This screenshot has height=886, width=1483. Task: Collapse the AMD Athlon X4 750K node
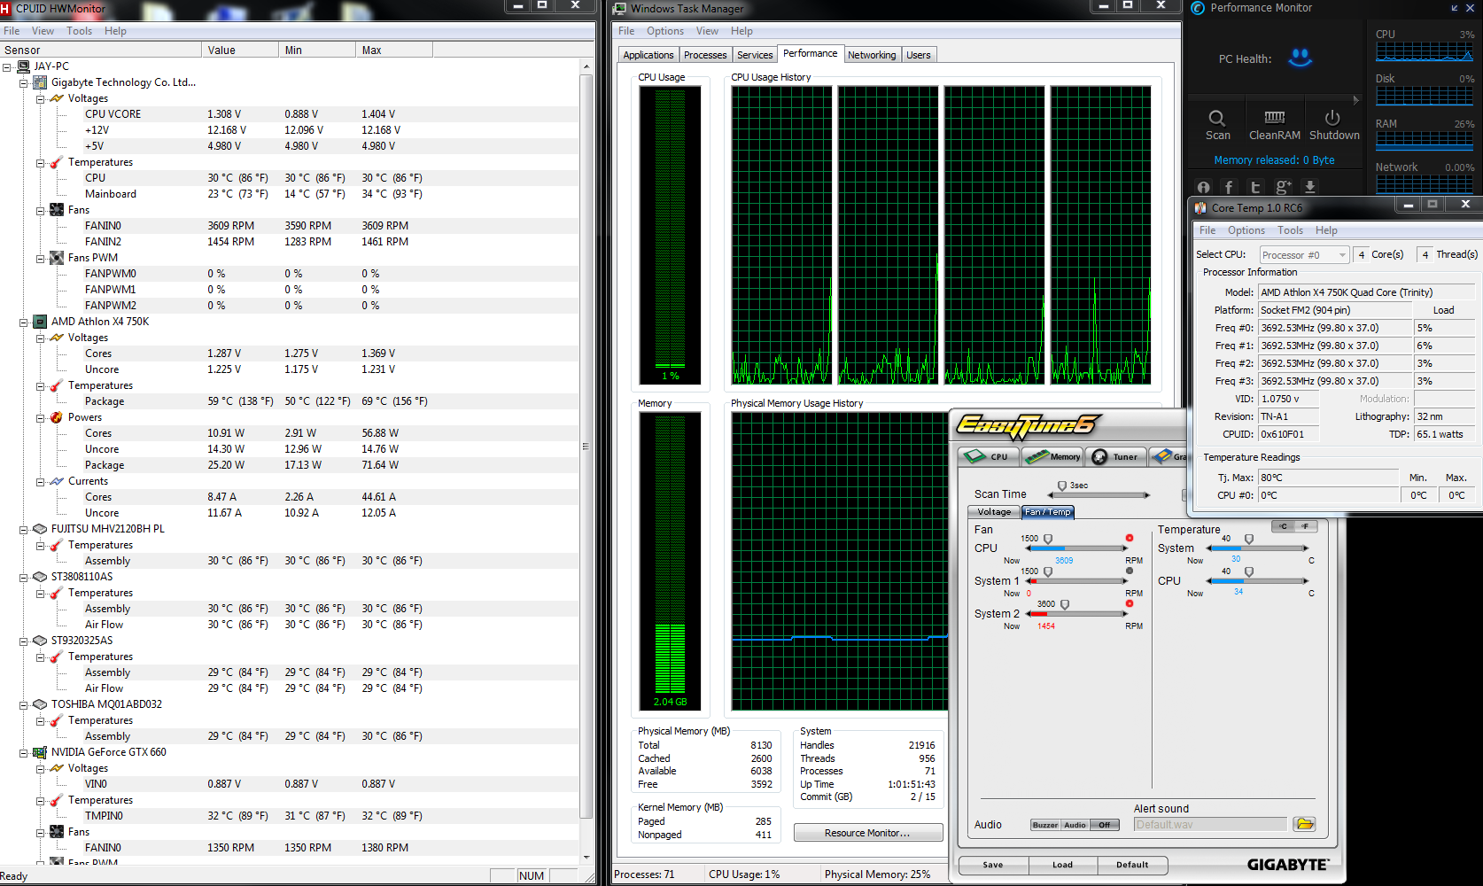point(24,323)
